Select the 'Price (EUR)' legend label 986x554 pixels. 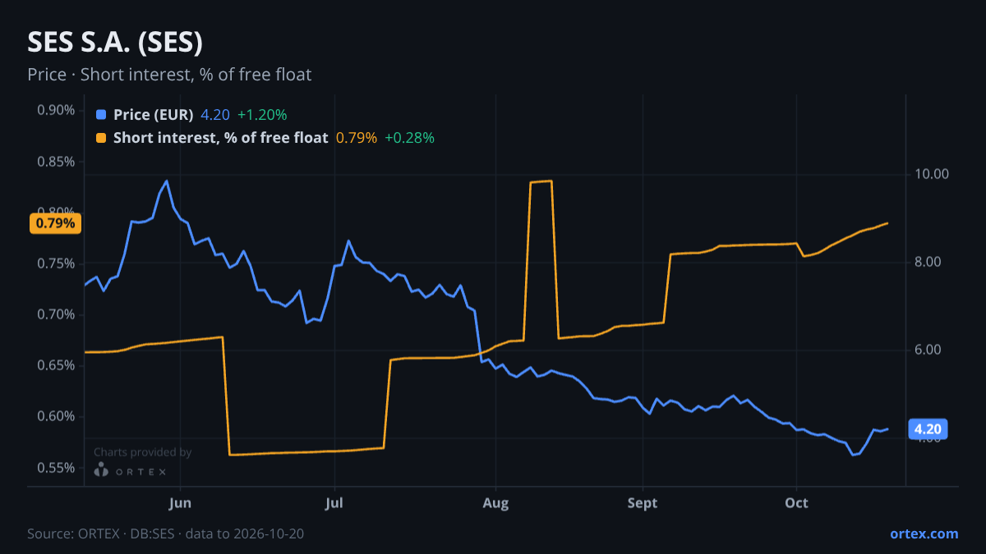point(154,115)
